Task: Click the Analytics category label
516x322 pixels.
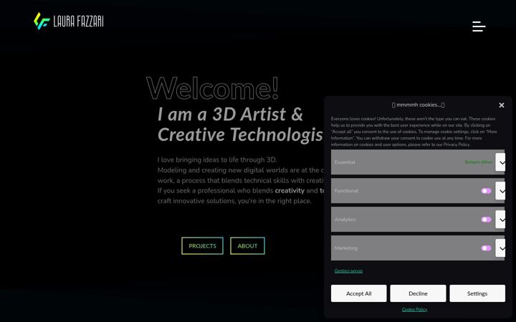Action: [345, 220]
